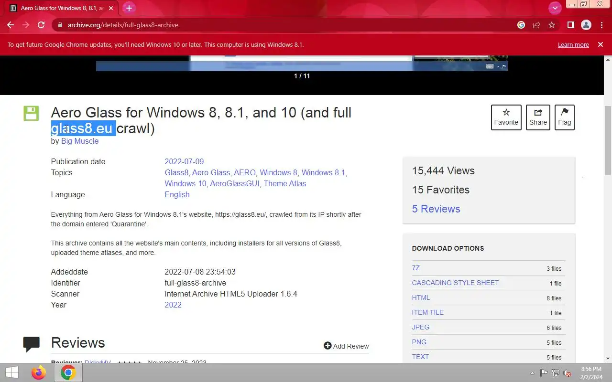Open the Big Muscle author link
The height and width of the screenshot is (382, 612).
80,141
